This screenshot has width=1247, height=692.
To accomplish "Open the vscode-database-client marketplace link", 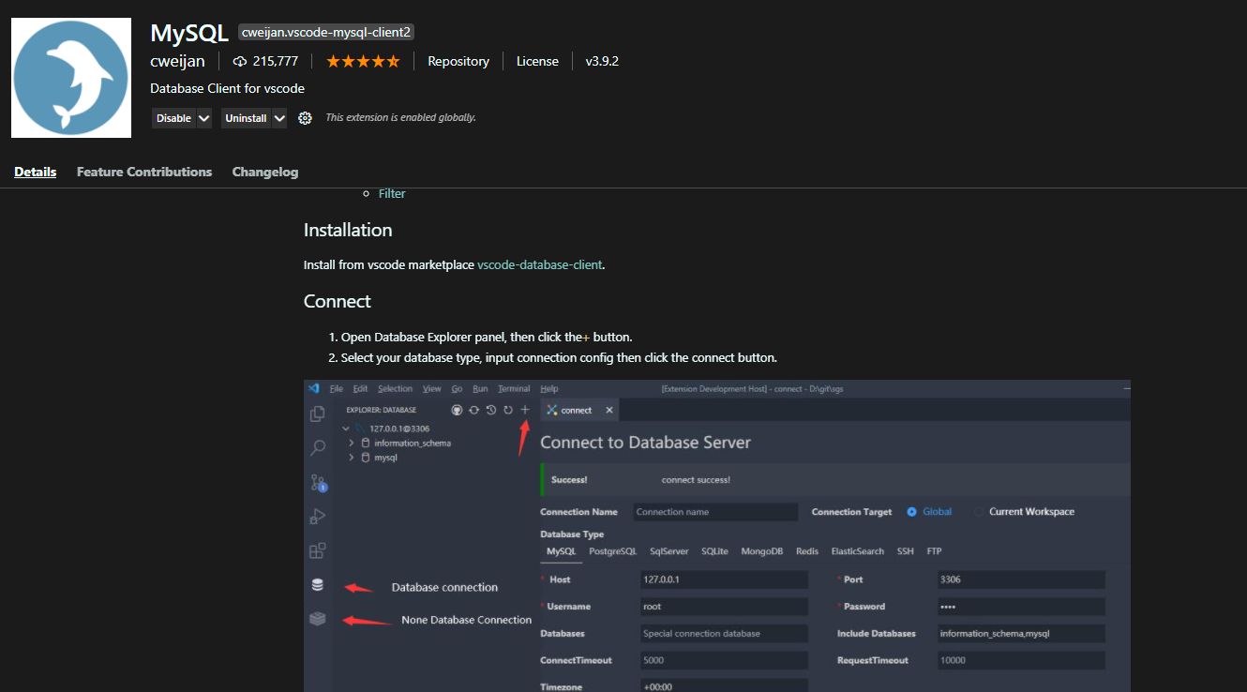I will click(539, 264).
